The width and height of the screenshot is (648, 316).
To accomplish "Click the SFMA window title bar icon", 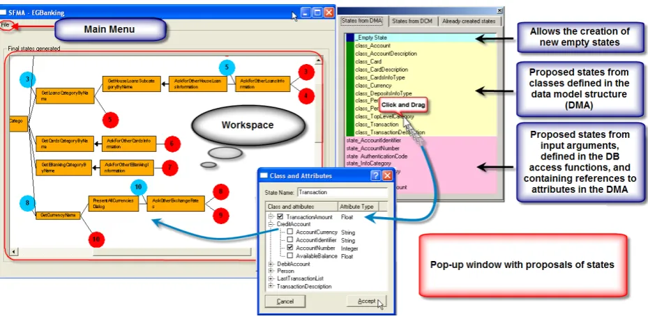I will (x=3, y=13).
